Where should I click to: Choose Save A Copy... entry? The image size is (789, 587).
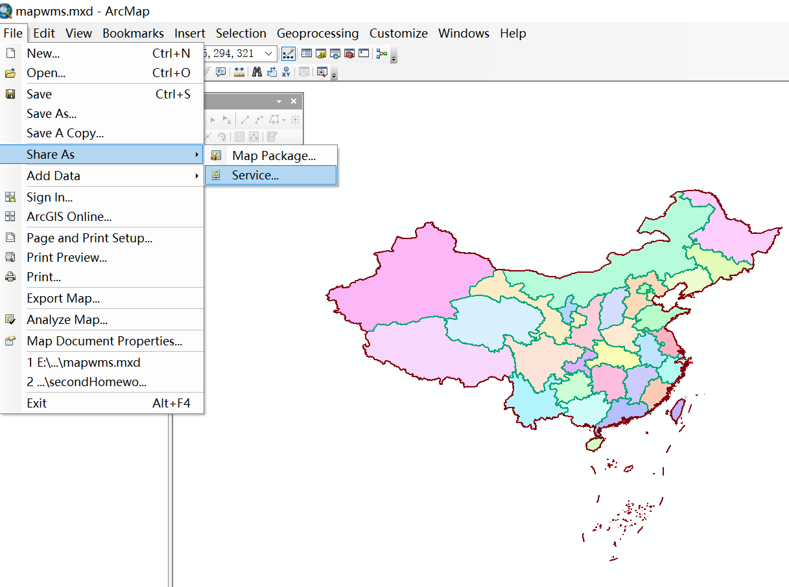tap(102, 133)
